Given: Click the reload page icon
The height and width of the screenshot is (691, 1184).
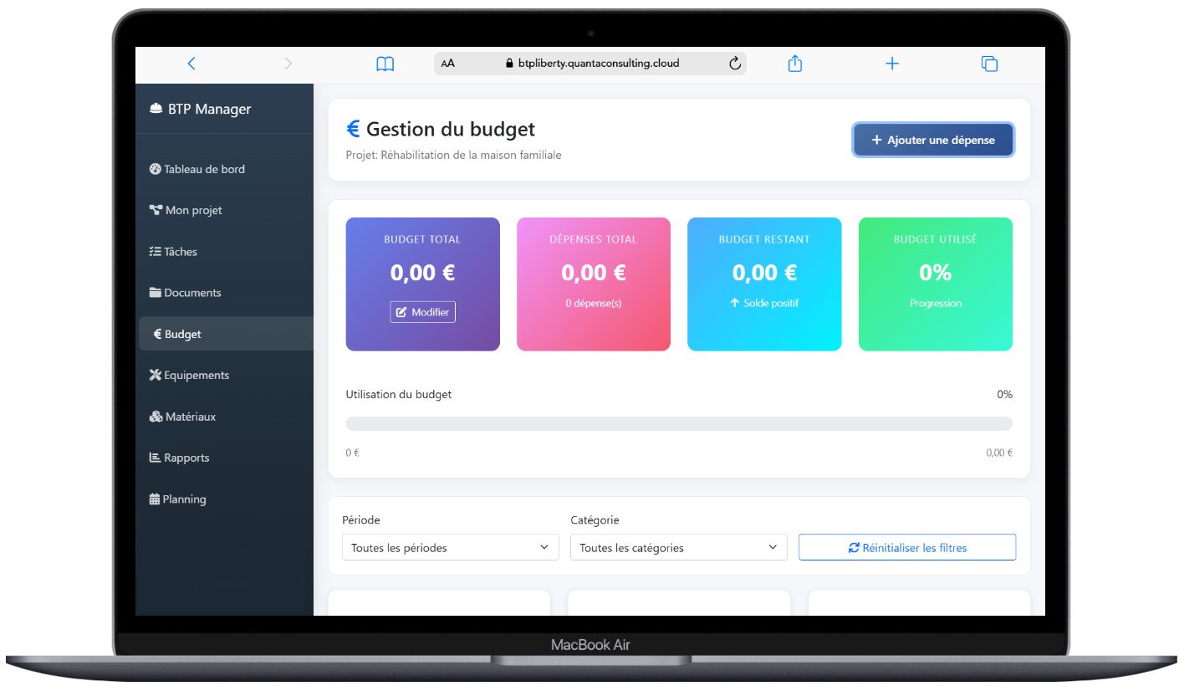Looking at the screenshot, I should [735, 64].
